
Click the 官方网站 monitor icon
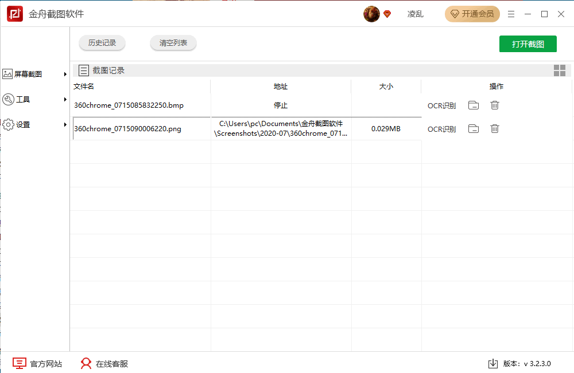click(20, 363)
